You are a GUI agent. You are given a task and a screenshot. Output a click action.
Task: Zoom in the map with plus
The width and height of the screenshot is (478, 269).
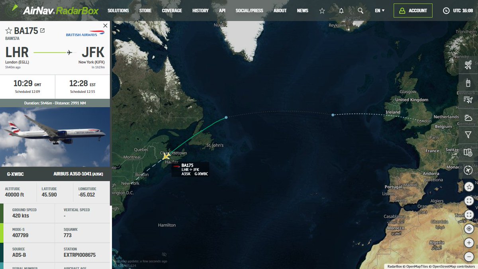[x=469, y=243]
